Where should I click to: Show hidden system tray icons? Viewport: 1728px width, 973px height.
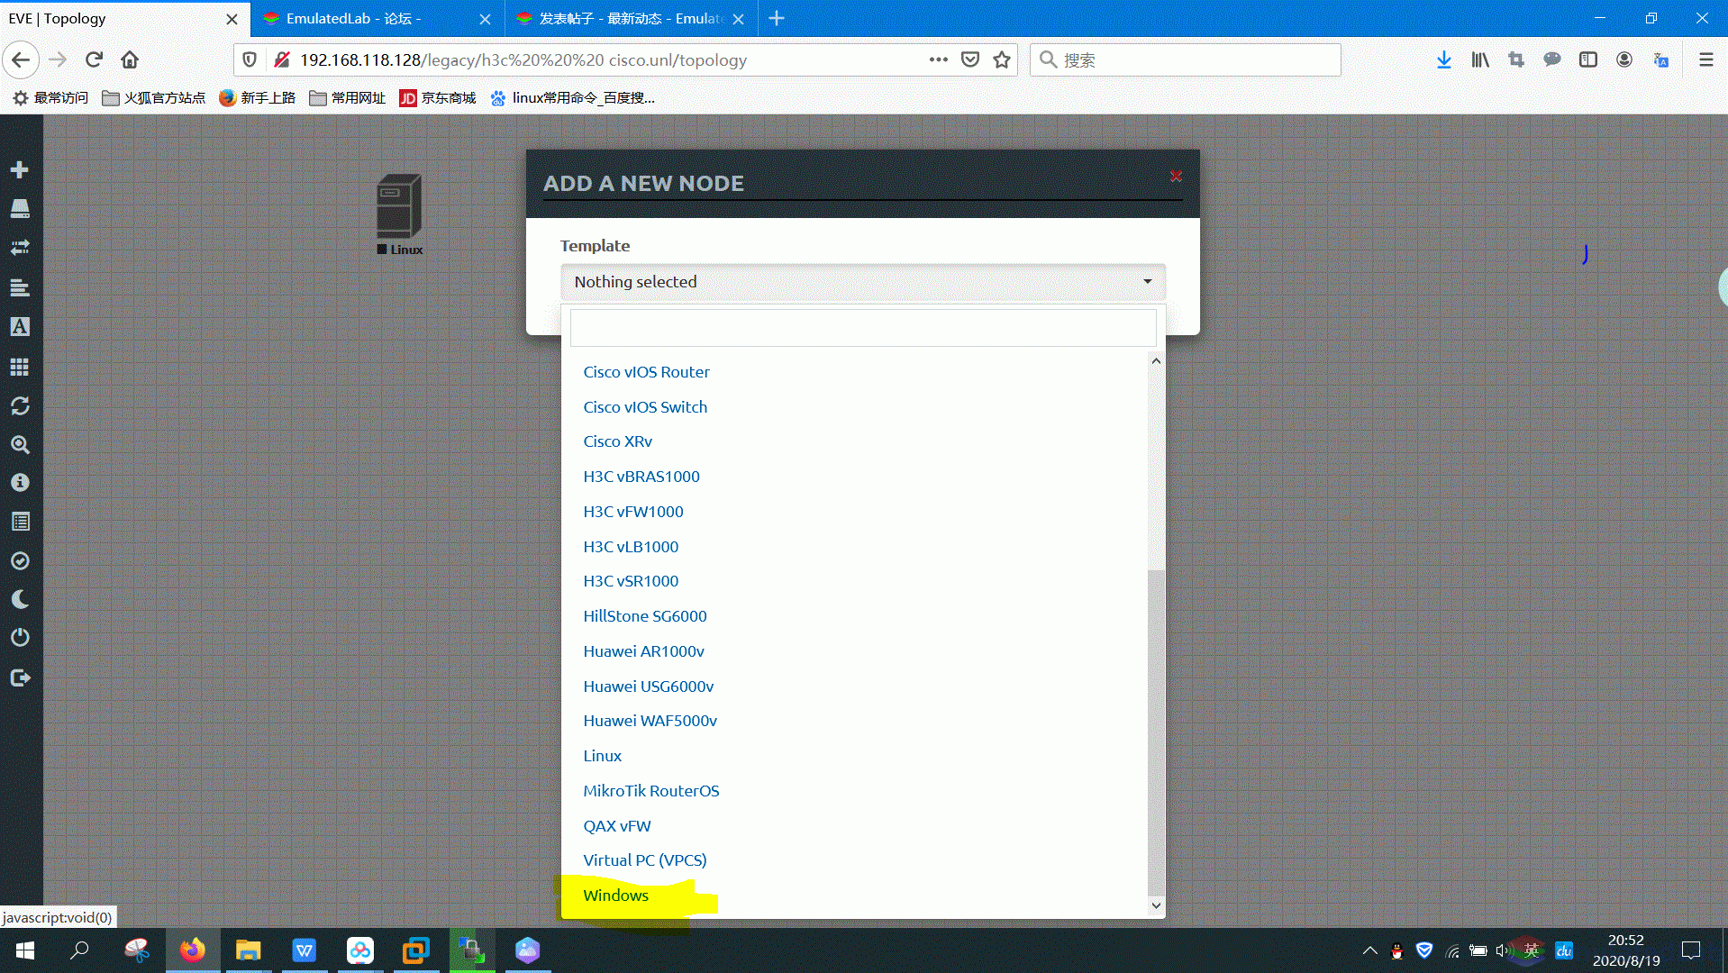[1369, 950]
